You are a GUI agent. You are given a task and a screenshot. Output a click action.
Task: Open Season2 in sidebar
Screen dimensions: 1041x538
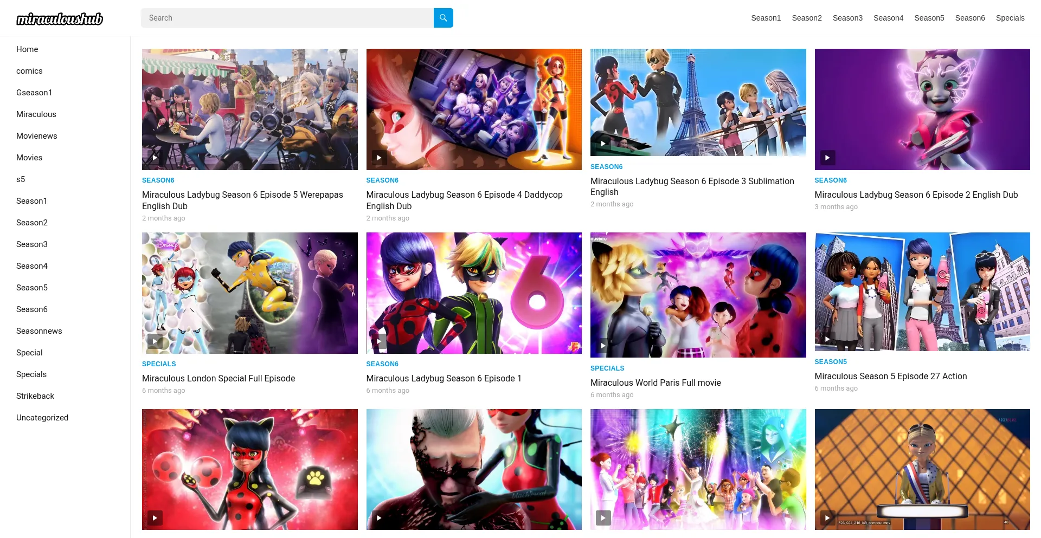pyautogui.click(x=32, y=223)
